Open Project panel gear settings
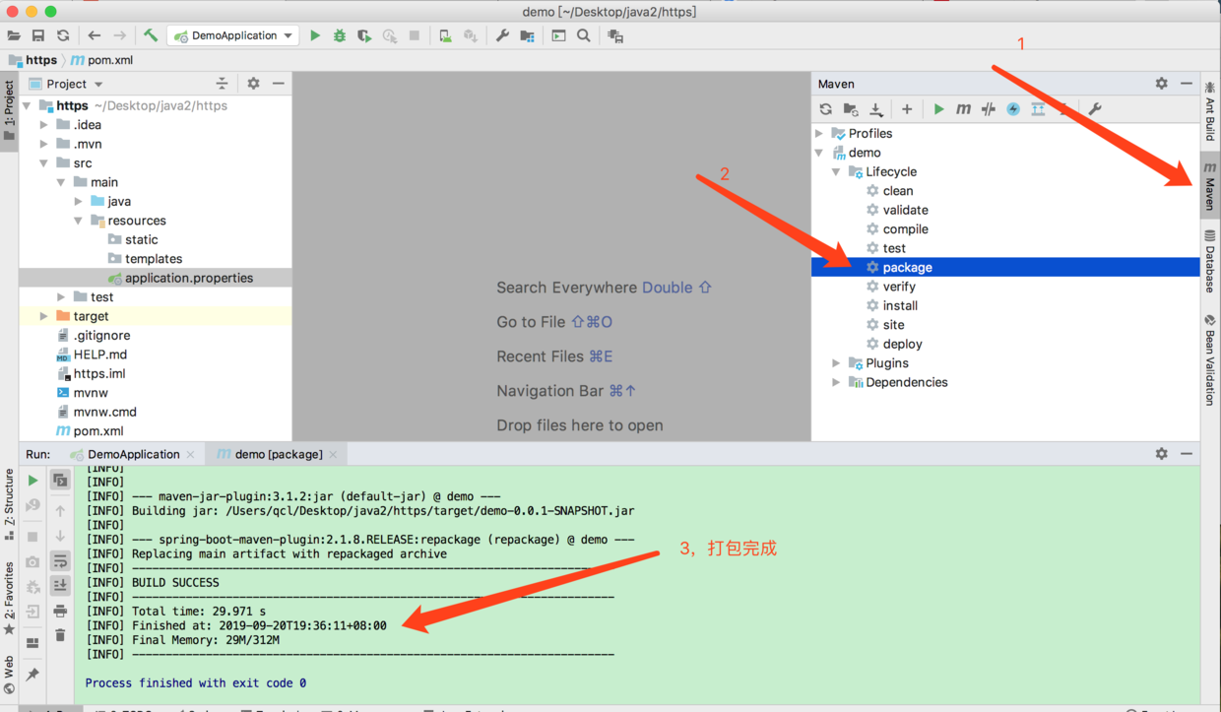 [x=253, y=84]
